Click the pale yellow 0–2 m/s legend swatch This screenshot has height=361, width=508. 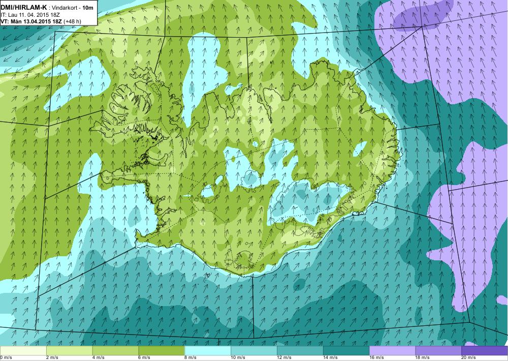pos(23,350)
